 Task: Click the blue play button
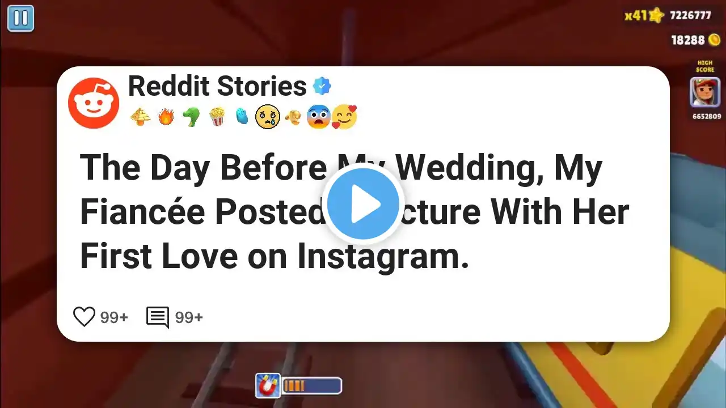(363, 205)
